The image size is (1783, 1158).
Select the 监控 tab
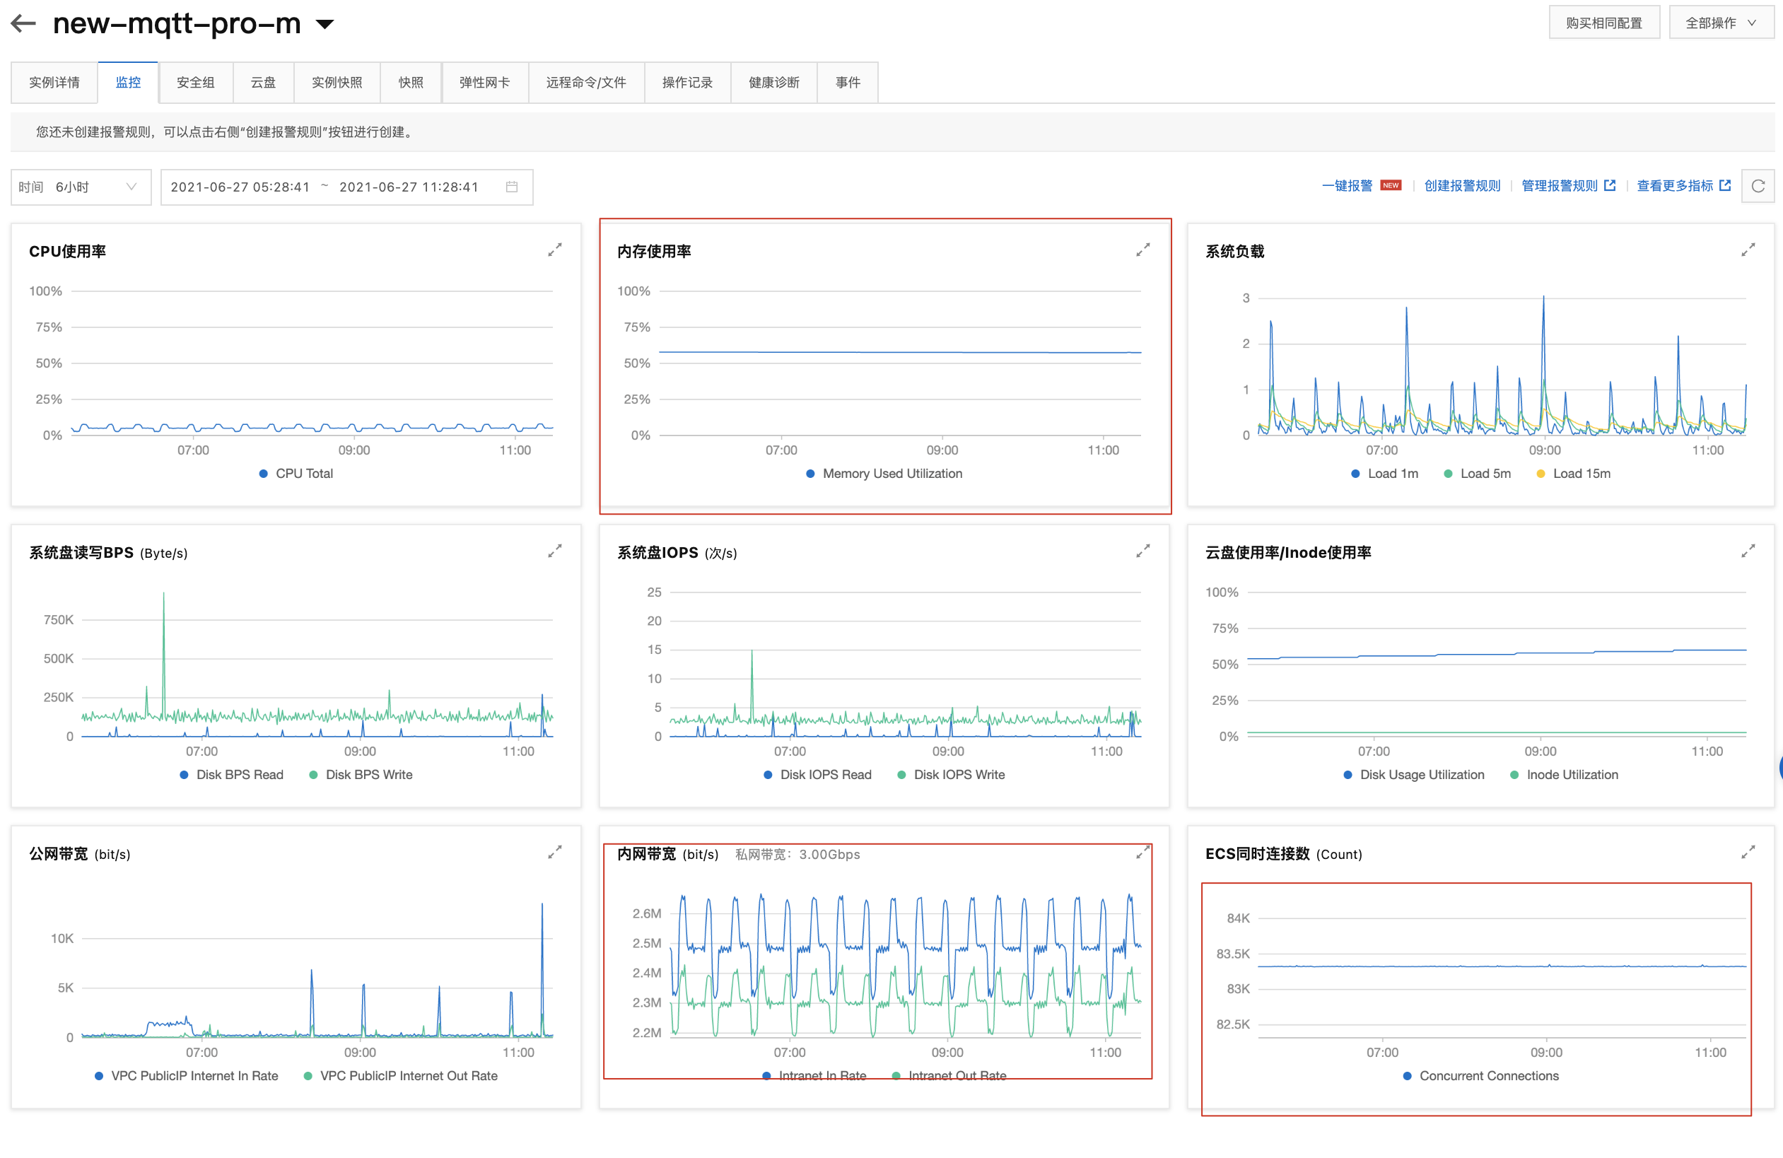(x=128, y=83)
